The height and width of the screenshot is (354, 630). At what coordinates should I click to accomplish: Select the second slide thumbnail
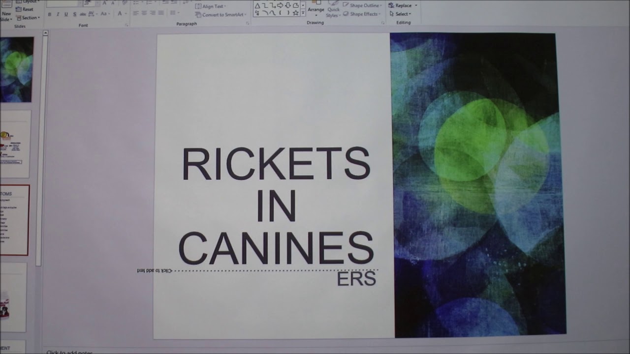click(x=15, y=144)
